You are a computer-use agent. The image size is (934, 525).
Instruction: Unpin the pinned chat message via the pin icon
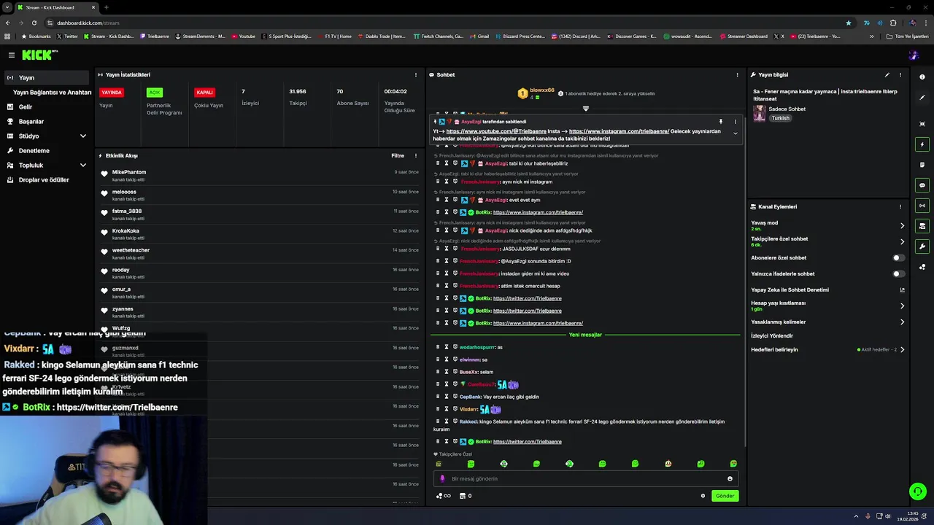point(721,122)
